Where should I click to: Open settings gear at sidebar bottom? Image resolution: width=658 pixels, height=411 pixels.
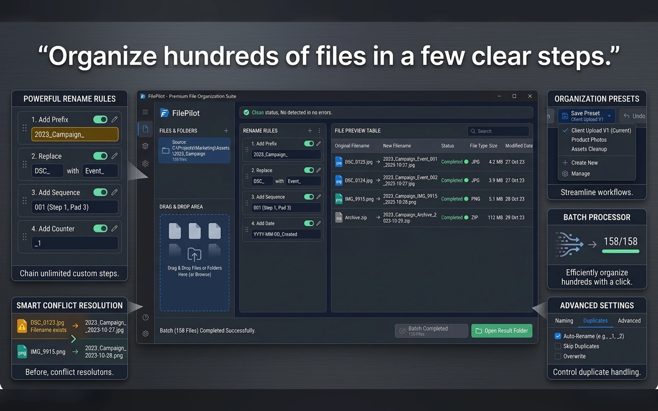coord(146,333)
